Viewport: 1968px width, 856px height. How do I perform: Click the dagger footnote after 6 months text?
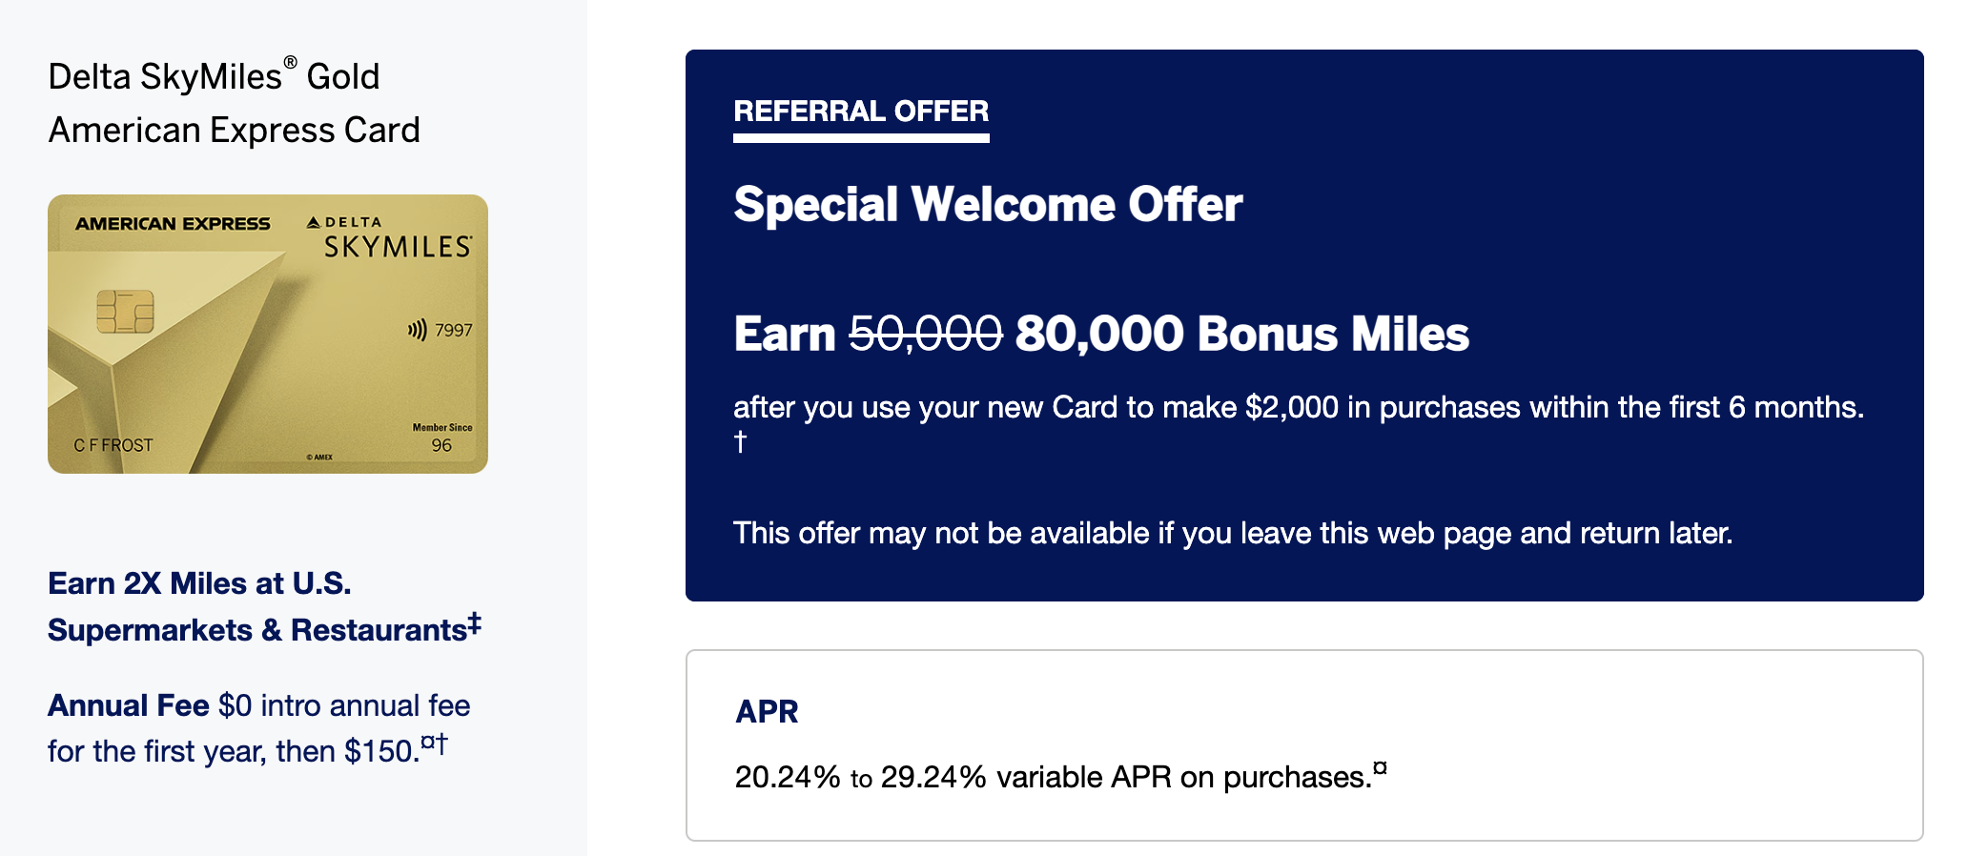point(740,442)
